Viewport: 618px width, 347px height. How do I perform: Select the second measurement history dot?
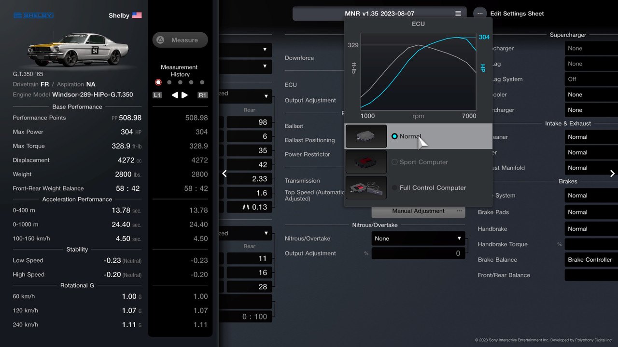tap(169, 82)
